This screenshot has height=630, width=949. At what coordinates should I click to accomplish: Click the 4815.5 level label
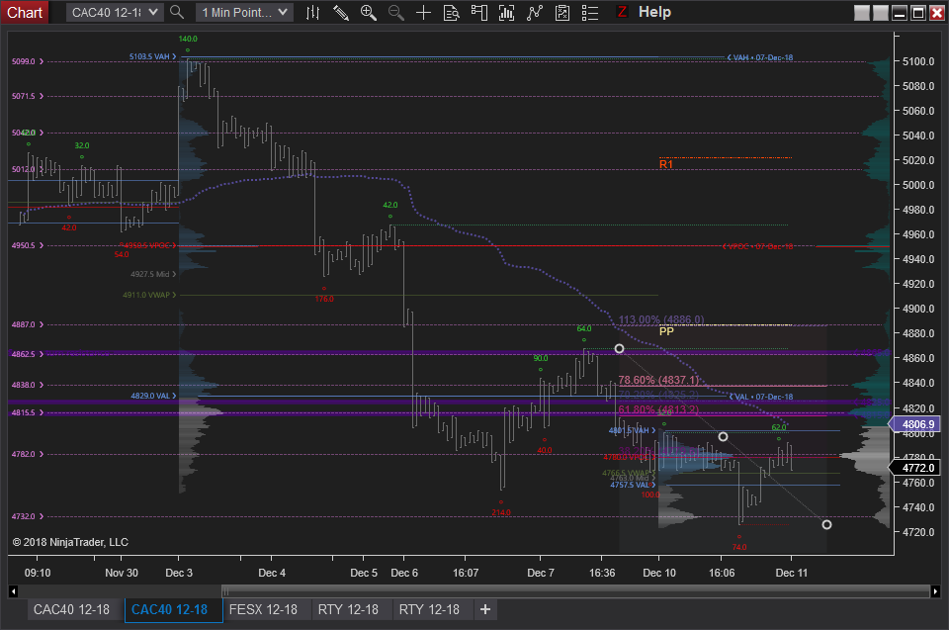28,412
